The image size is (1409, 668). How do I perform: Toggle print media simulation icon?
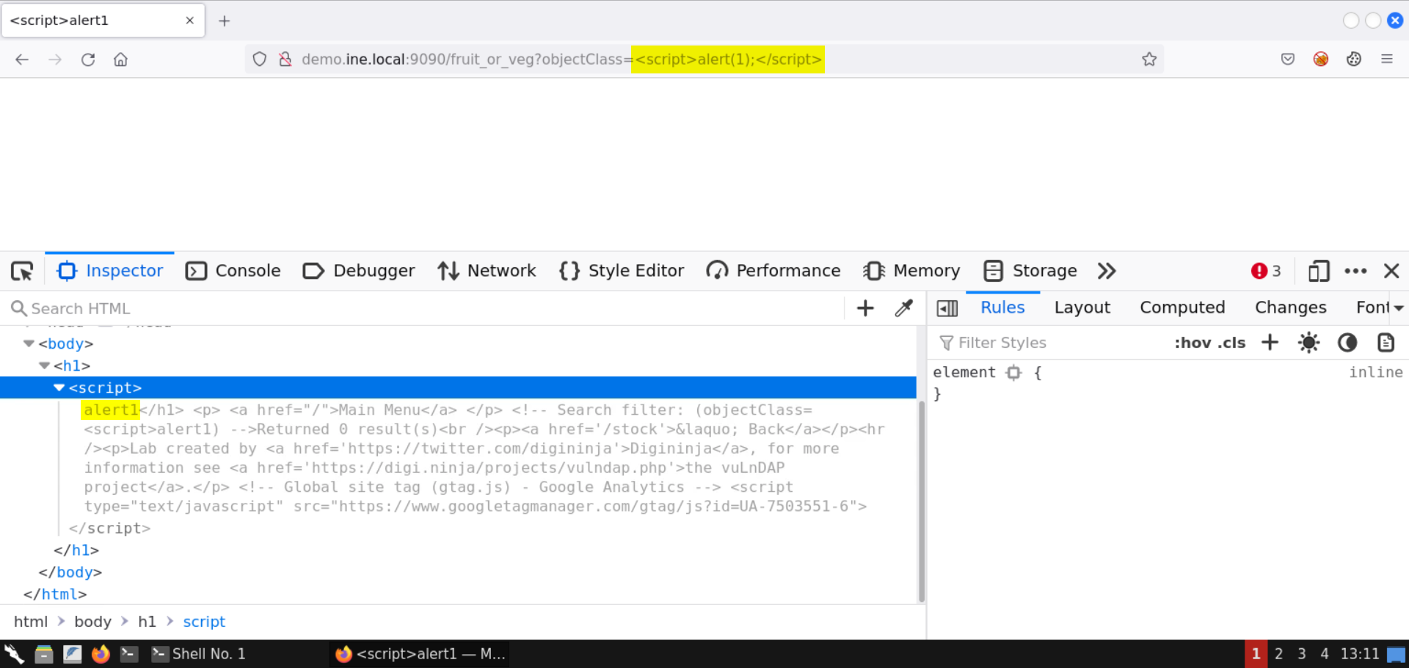point(1385,343)
